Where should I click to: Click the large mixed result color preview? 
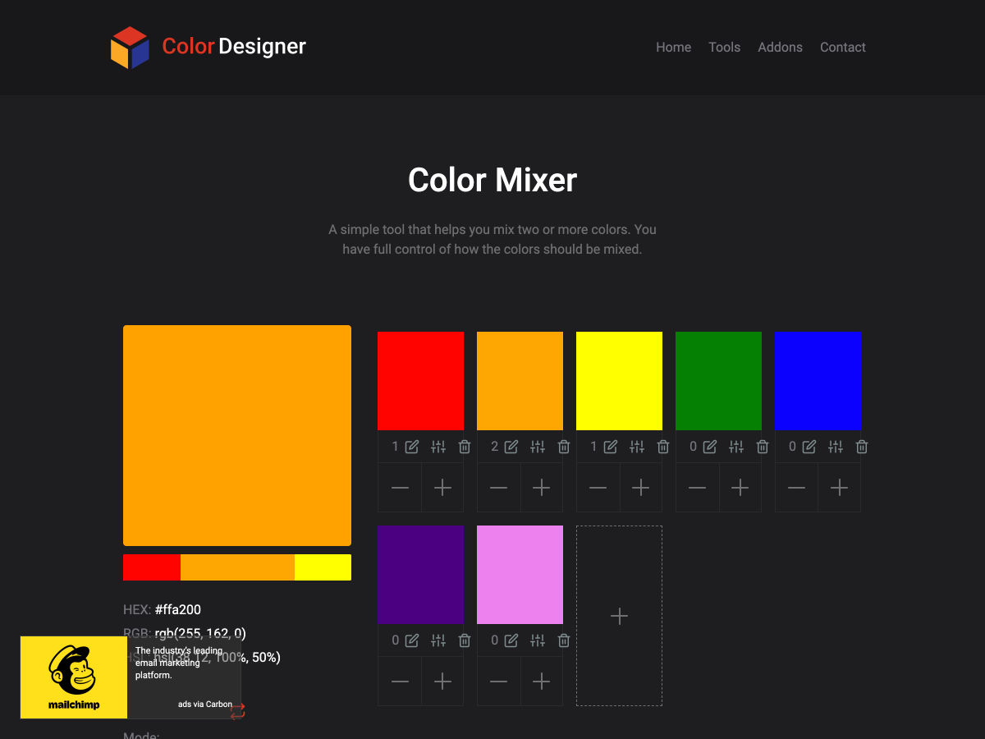click(237, 435)
